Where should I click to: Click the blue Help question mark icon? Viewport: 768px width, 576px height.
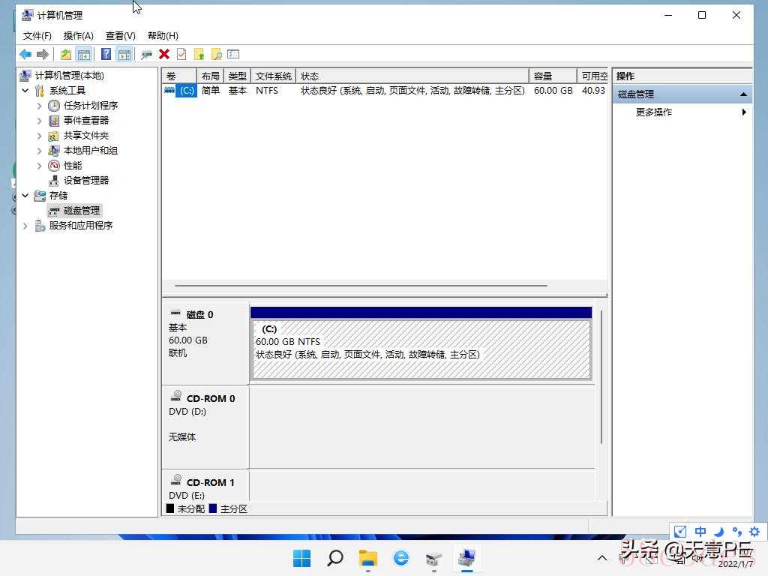coord(106,54)
